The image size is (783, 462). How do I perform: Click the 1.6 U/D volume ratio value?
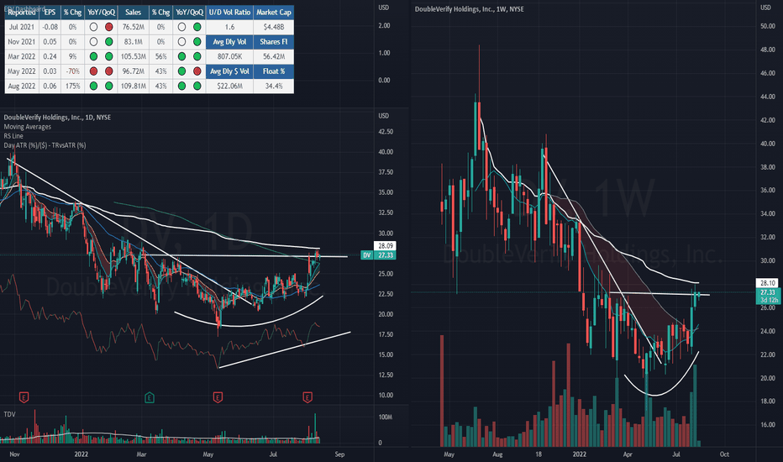[x=229, y=27]
